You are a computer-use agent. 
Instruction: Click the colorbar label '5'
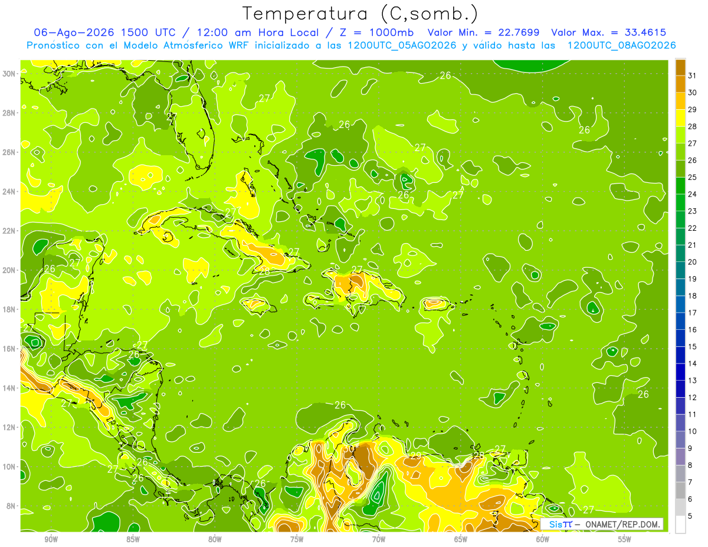[x=690, y=516]
